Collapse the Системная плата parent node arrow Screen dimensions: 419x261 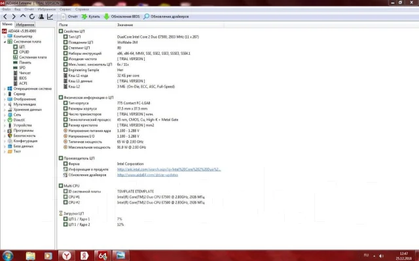pos(5,42)
